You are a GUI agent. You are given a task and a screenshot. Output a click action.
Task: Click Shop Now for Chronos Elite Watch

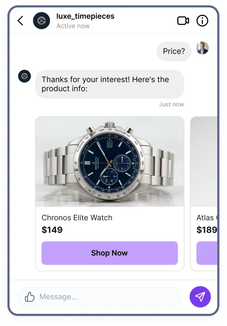click(x=110, y=253)
